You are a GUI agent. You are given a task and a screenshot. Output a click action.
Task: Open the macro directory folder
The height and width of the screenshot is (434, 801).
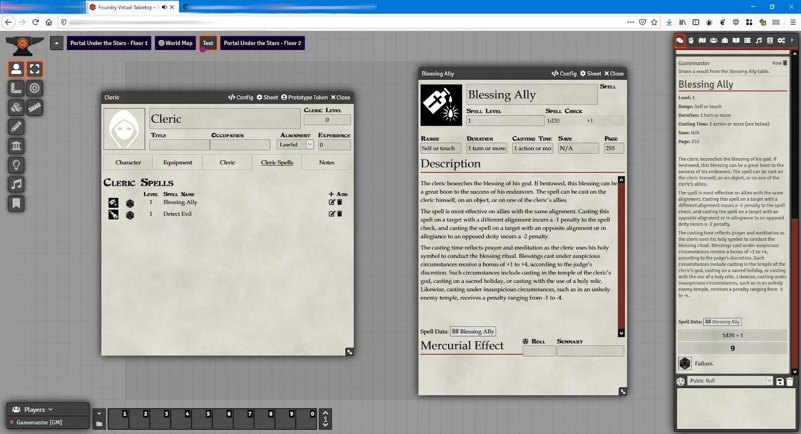coord(99,424)
